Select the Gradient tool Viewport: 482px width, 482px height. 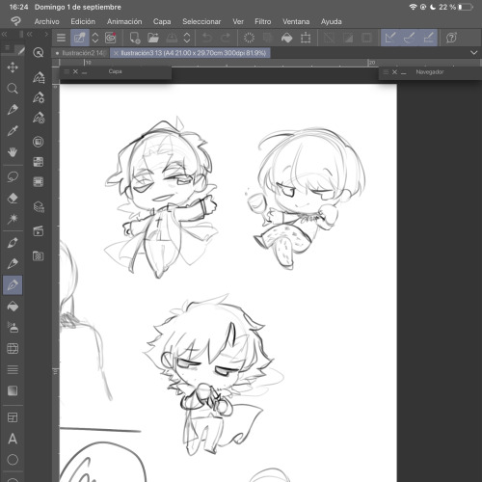tap(13, 390)
